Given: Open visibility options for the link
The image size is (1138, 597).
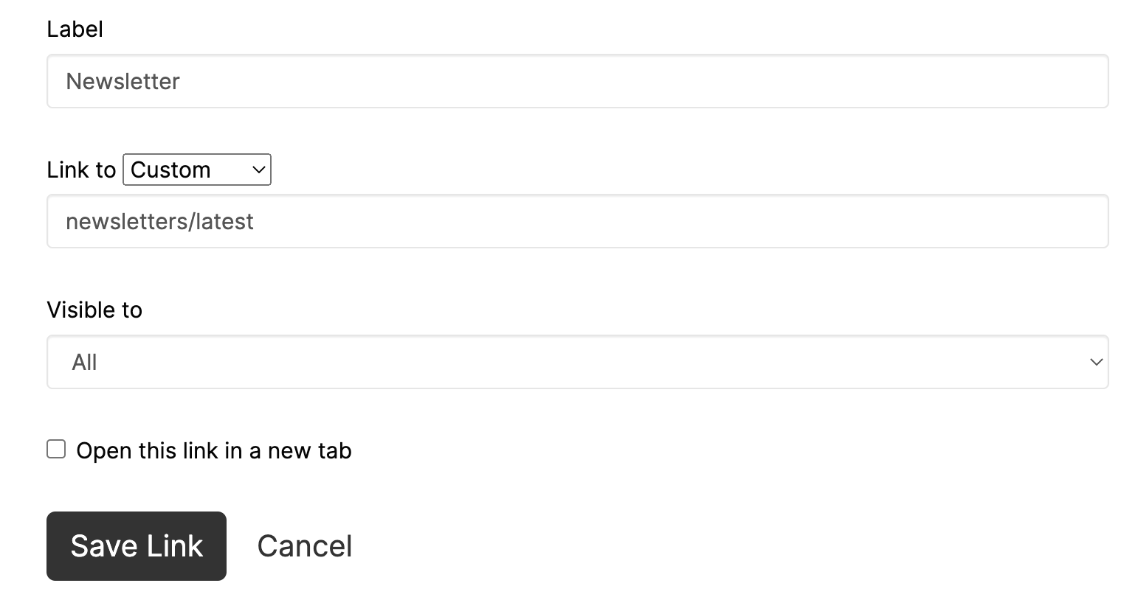Looking at the screenshot, I should click(578, 362).
